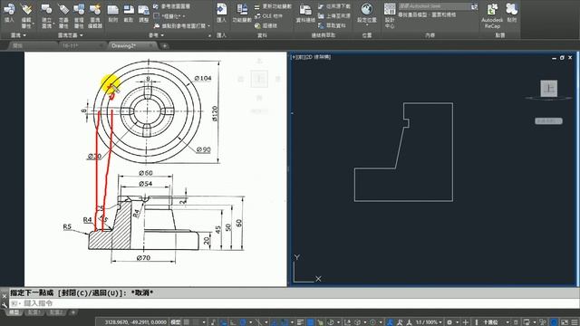Open the 十進位 units dropdown
The image size is (580, 326).
496,322
